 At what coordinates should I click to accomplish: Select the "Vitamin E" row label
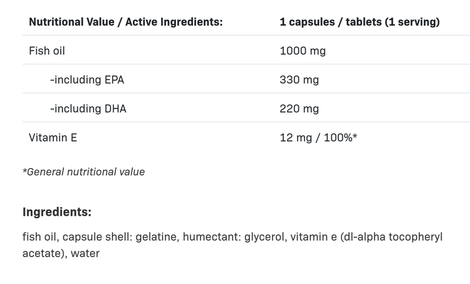pos(53,137)
